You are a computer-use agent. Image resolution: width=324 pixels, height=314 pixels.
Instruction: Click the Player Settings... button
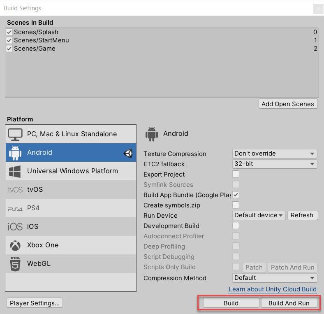pyautogui.click(x=35, y=303)
